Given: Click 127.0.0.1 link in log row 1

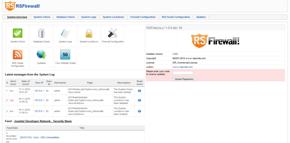Looking at the screenshot, I should pos(39,91).
